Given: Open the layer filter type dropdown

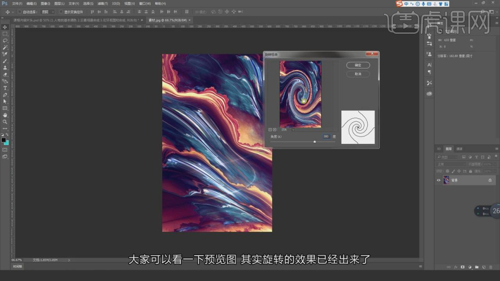Looking at the screenshot, I should (447, 157).
